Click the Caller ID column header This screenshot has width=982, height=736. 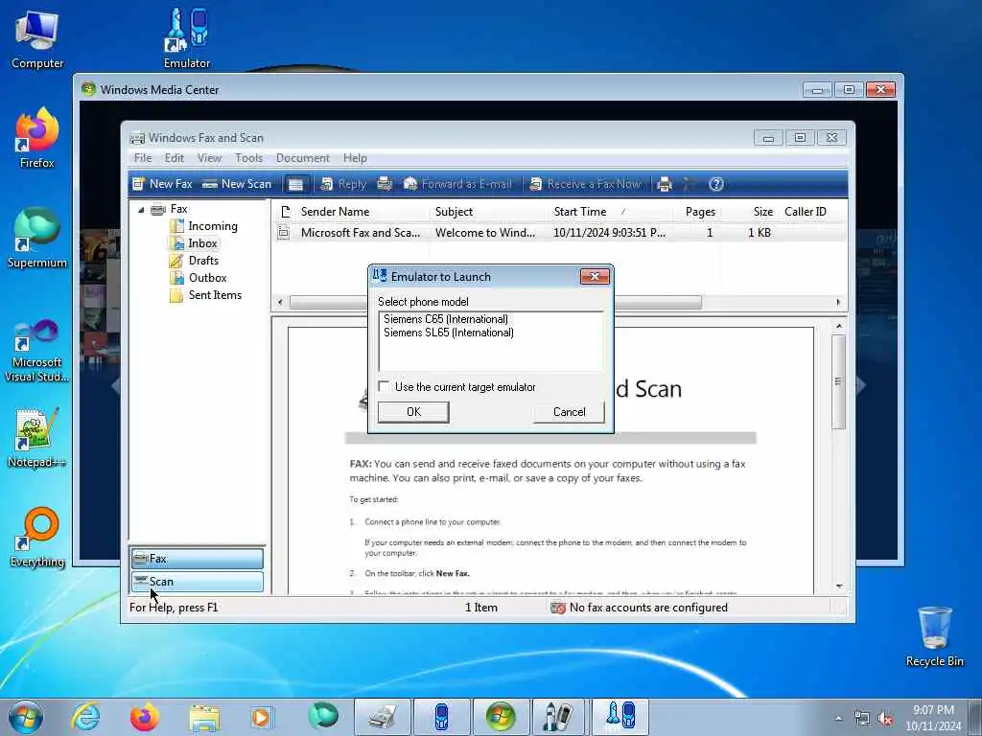click(x=811, y=212)
